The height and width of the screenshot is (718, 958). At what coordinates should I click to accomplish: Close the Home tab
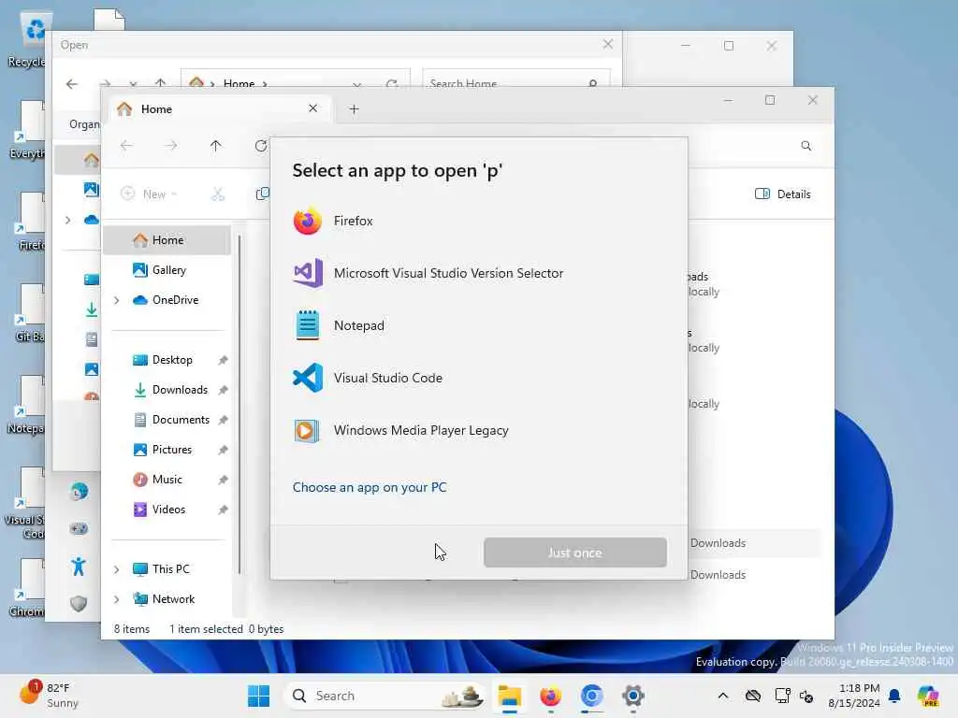coord(312,108)
